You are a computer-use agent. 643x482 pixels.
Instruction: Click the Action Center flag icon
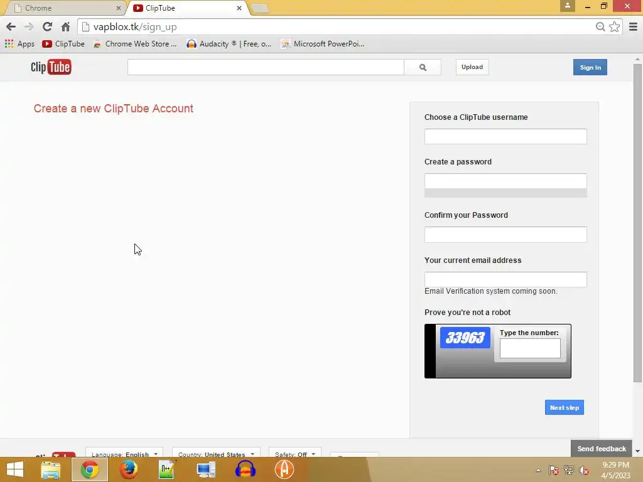(554, 470)
